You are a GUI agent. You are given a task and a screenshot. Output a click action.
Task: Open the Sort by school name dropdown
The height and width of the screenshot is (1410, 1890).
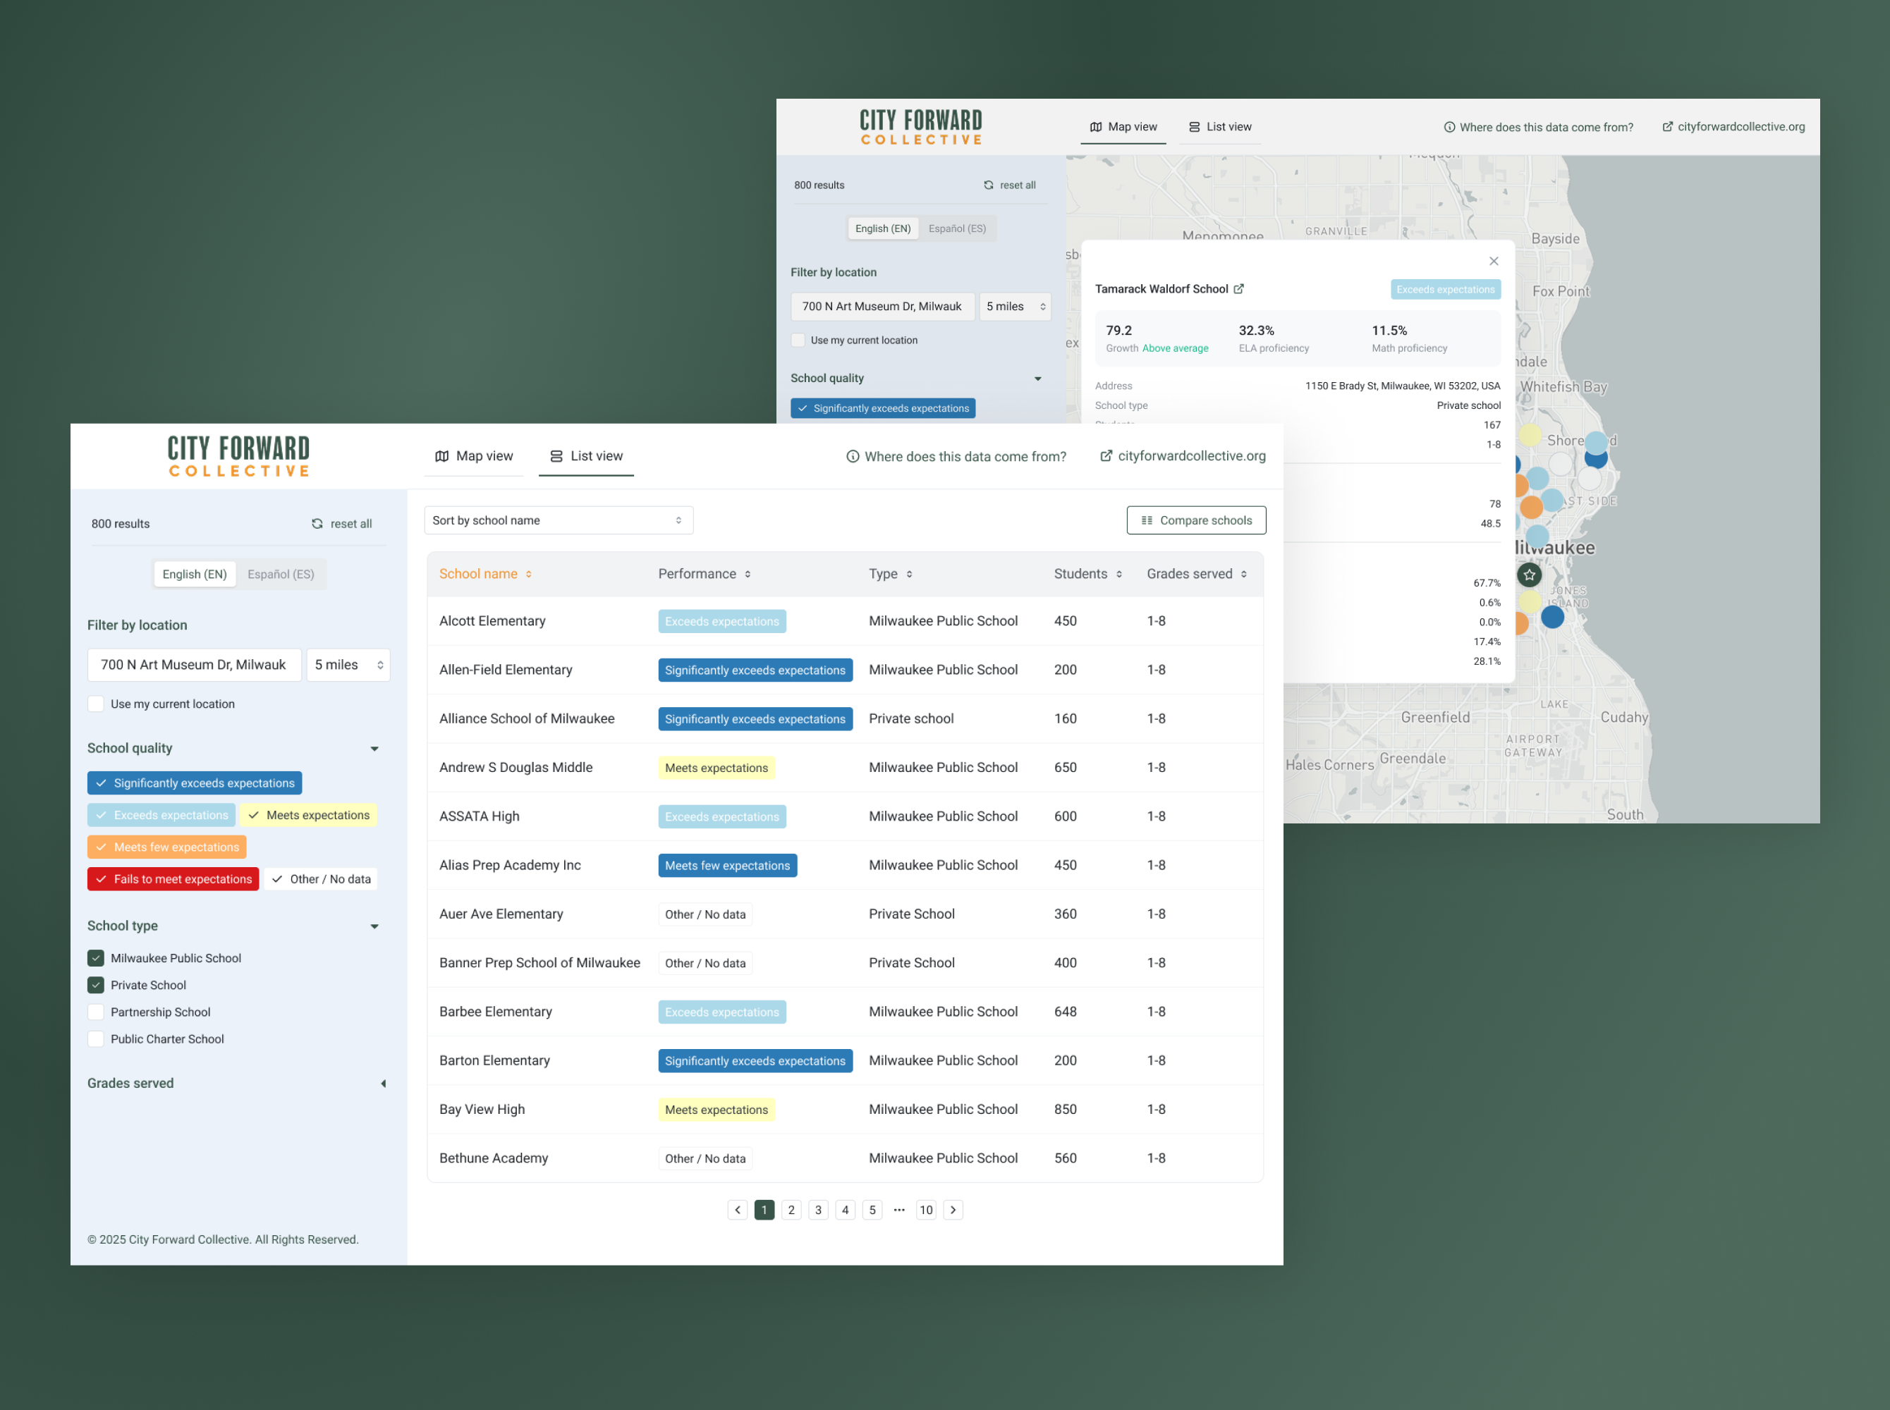click(x=559, y=520)
